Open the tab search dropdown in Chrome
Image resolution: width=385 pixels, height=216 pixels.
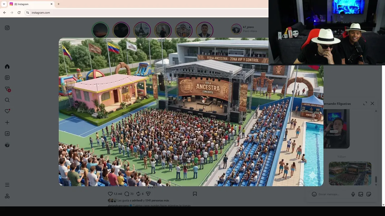4,4
